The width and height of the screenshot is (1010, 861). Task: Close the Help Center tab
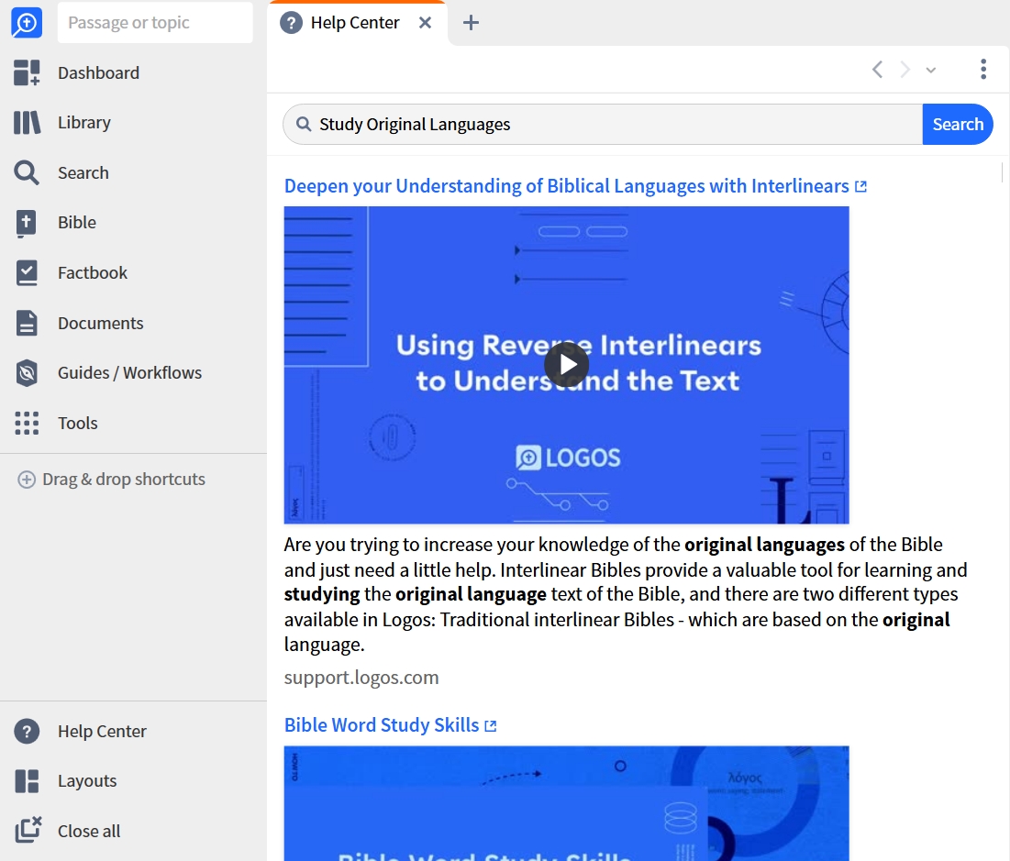pos(425,23)
